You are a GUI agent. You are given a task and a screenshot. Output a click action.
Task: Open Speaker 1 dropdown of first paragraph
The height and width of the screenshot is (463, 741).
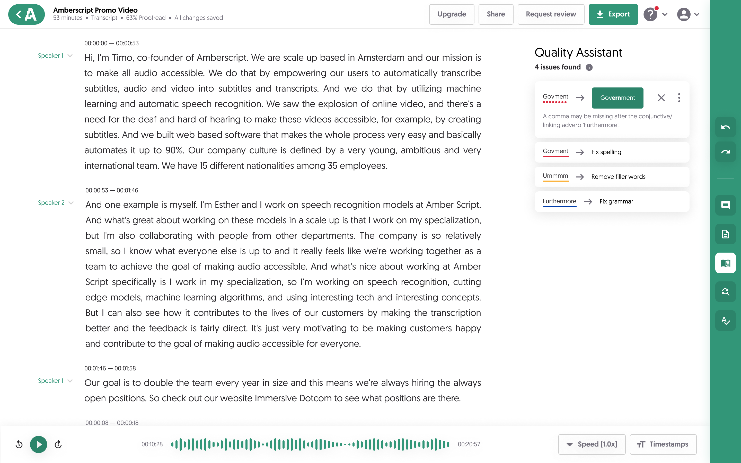(55, 56)
